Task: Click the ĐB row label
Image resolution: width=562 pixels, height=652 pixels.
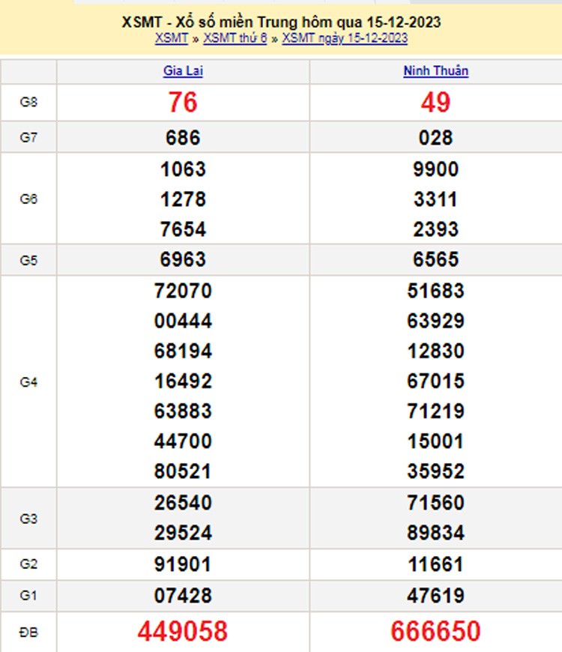Action: coord(28,632)
